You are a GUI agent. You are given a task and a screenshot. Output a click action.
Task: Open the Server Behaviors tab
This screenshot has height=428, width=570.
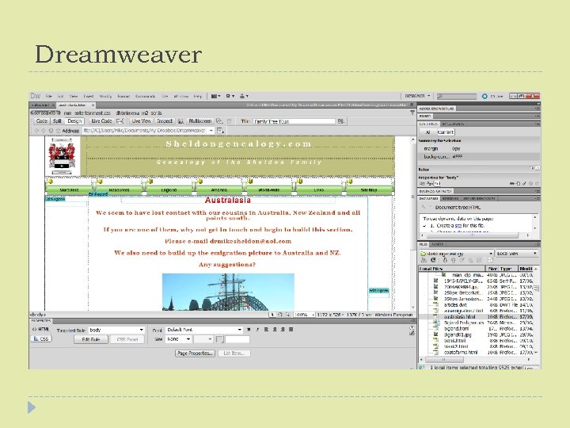click(x=479, y=199)
